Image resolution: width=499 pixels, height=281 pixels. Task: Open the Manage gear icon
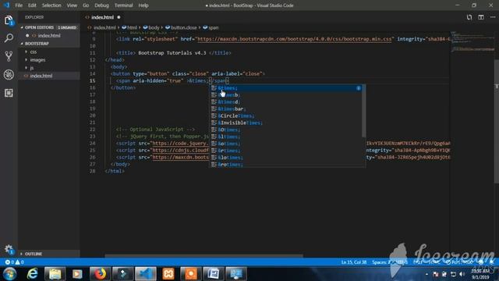[9, 249]
